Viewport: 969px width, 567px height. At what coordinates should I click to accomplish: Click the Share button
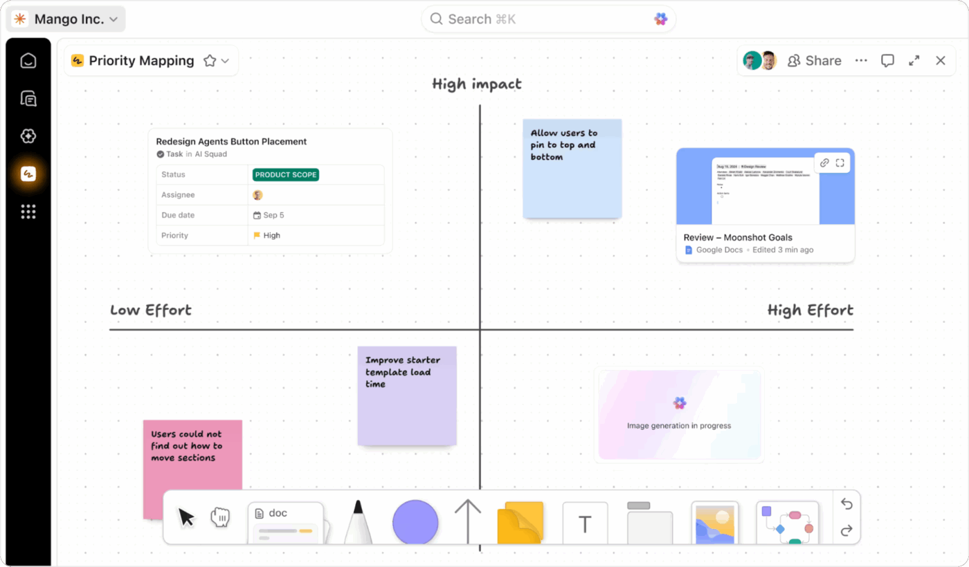(x=815, y=60)
